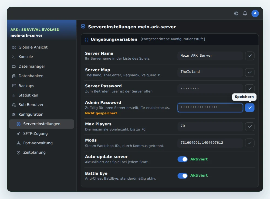Open the support lifebuoy icon

236,13
